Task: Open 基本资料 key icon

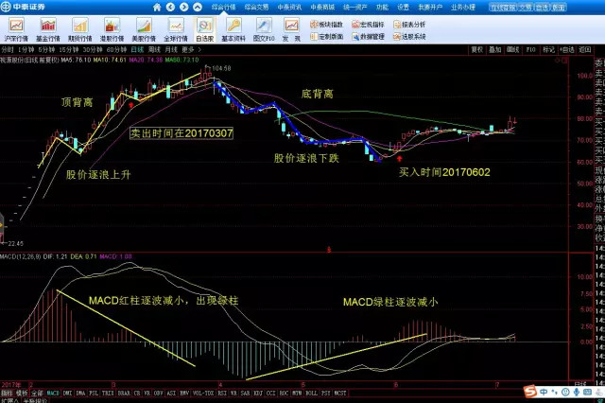Action: [233, 29]
